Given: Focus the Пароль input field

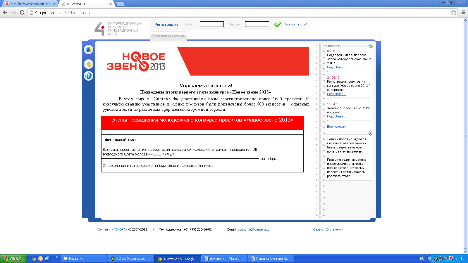Looking at the screenshot, I should [257, 24].
